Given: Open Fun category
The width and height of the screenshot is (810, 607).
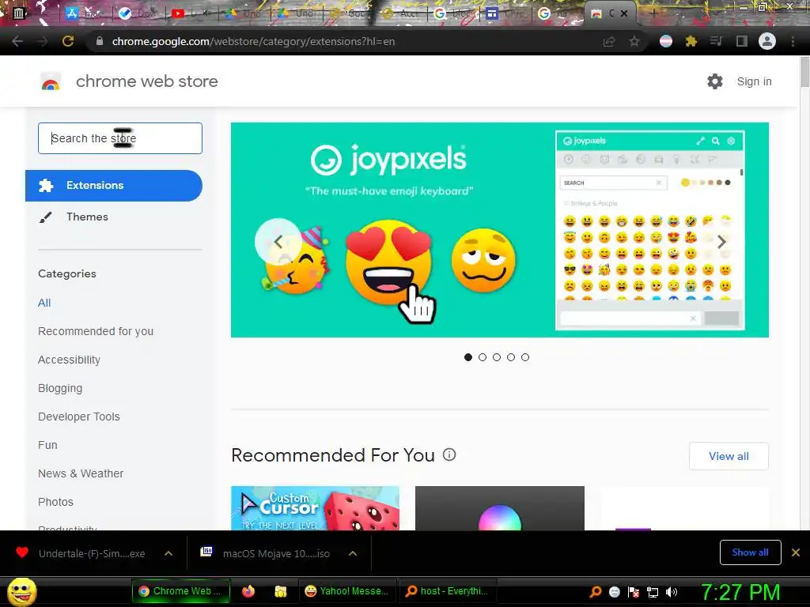Looking at the screenshot, I should click(x=47, y=445).
